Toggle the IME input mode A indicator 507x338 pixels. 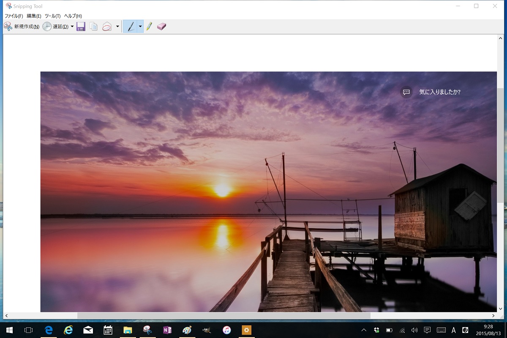pos(454,330)
